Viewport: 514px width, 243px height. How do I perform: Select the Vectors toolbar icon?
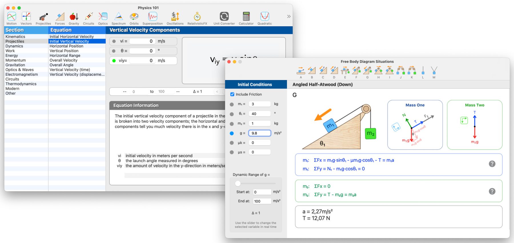tap(26, 18)
